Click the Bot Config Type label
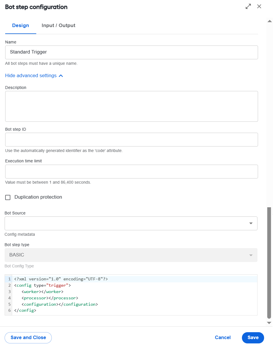 tap(19, 266)
